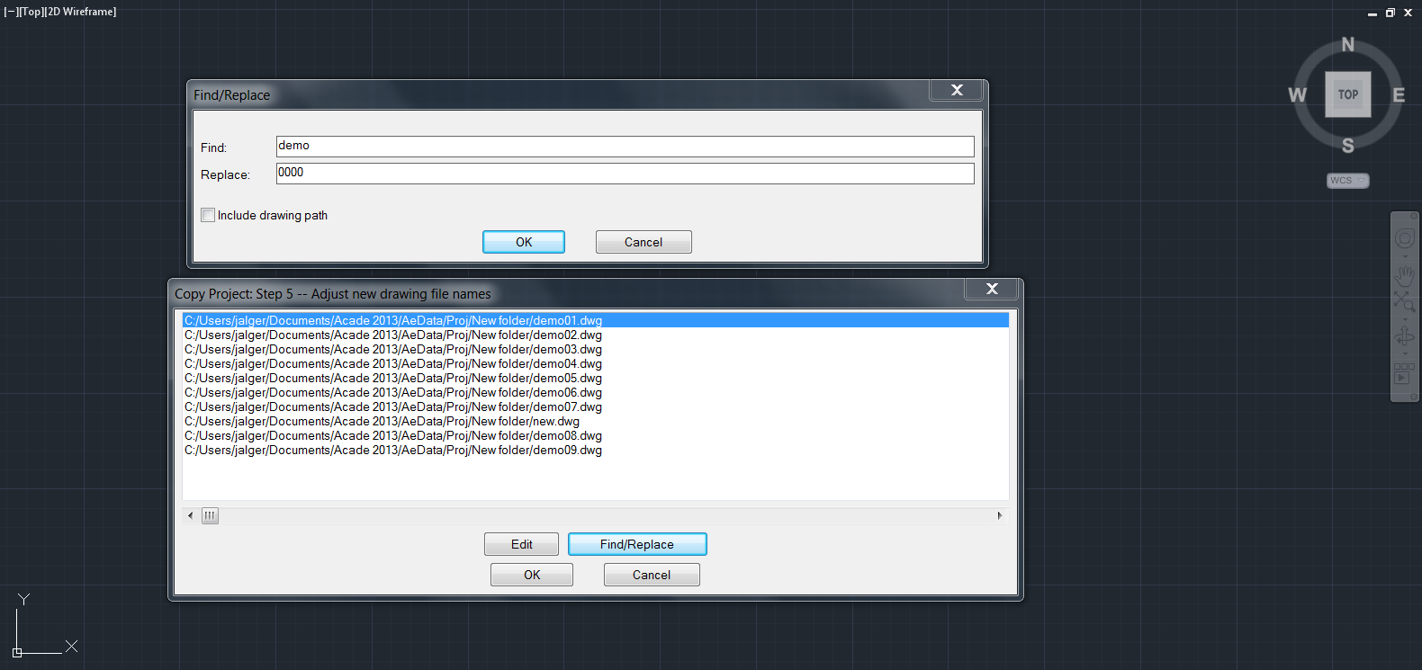Screen dimensions: 1422x670
Task: Select the Orbit tool in the navigation bar
Action: pyautogui.click(x=1405, y=336)
